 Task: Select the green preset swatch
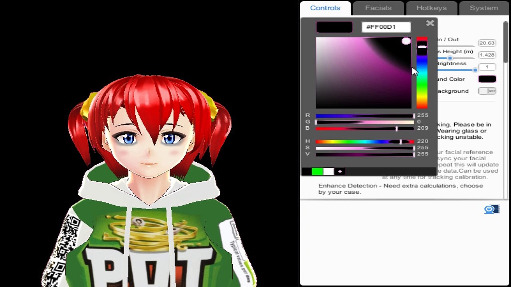coord(317,171)
